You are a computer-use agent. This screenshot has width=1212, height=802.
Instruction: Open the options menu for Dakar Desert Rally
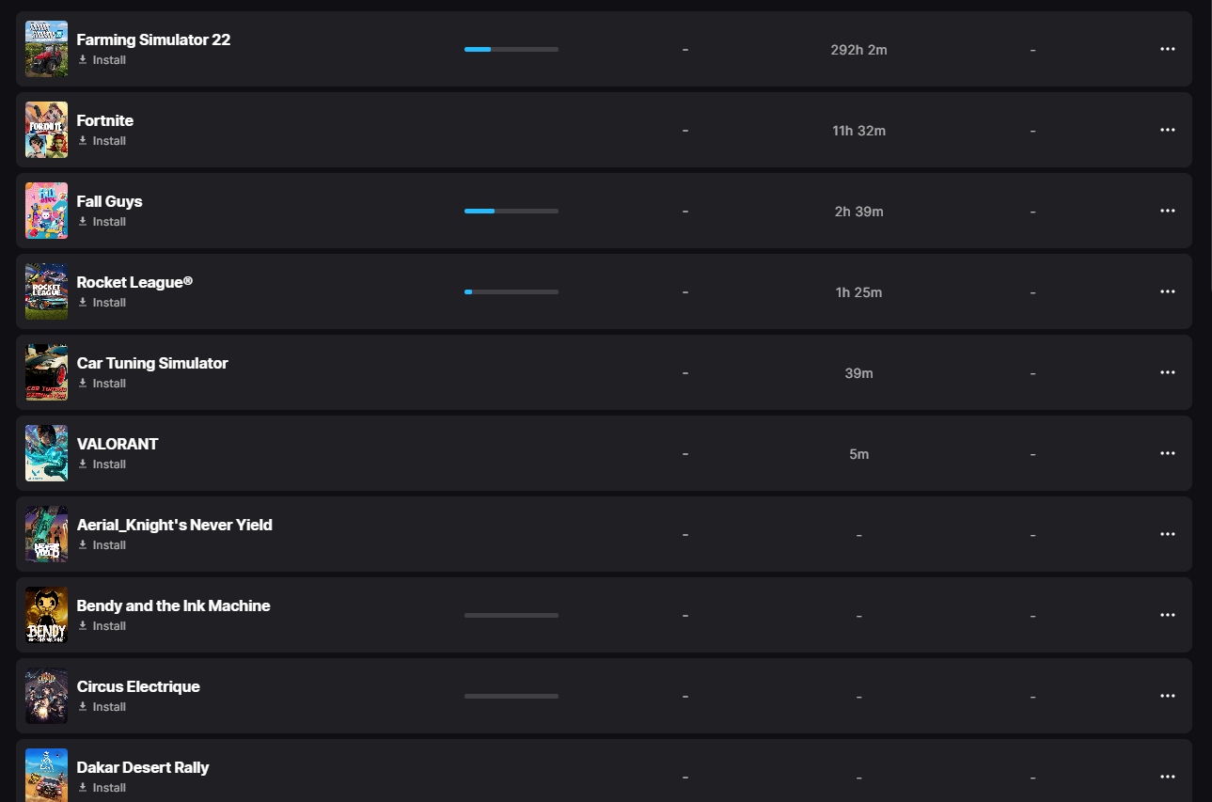pos(1167,777)
